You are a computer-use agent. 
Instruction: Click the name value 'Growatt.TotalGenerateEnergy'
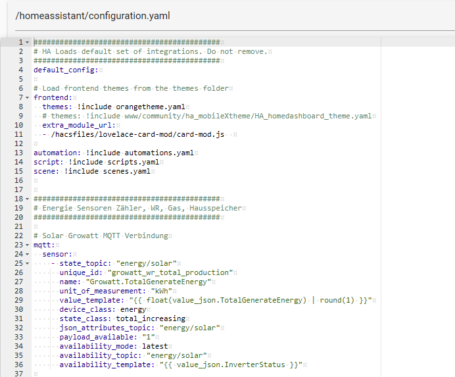(x=149, y=282)
